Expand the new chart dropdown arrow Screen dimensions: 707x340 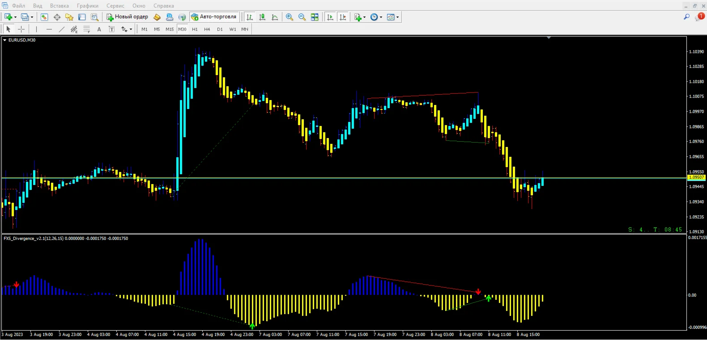tap(15, 17)
